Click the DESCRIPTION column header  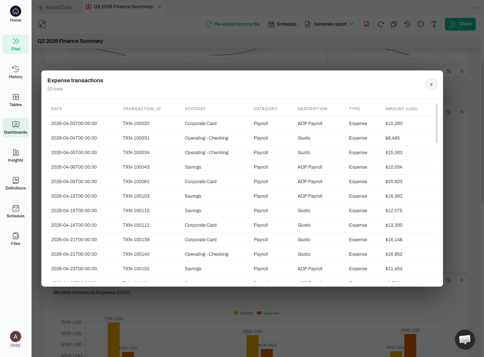[x=312, y=109]
